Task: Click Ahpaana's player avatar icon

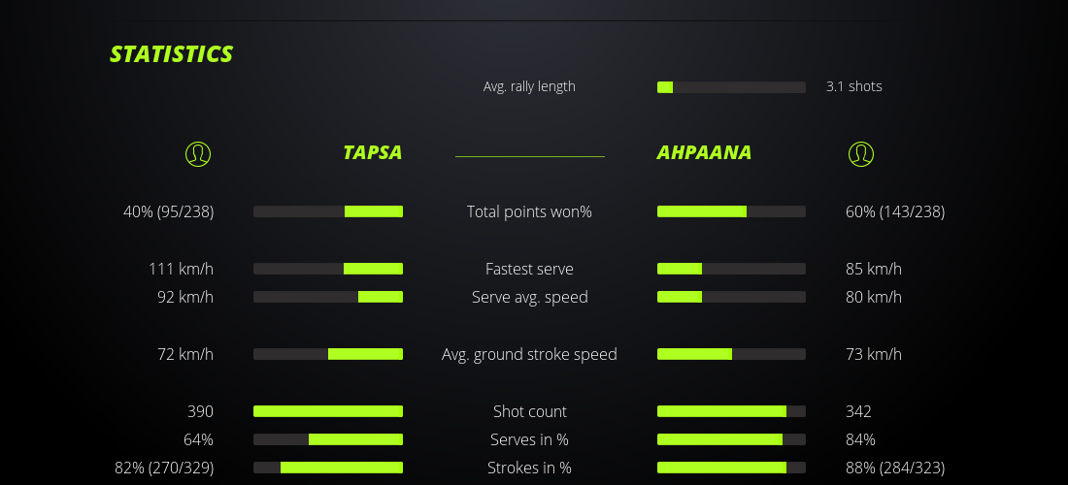Action: 860,153
